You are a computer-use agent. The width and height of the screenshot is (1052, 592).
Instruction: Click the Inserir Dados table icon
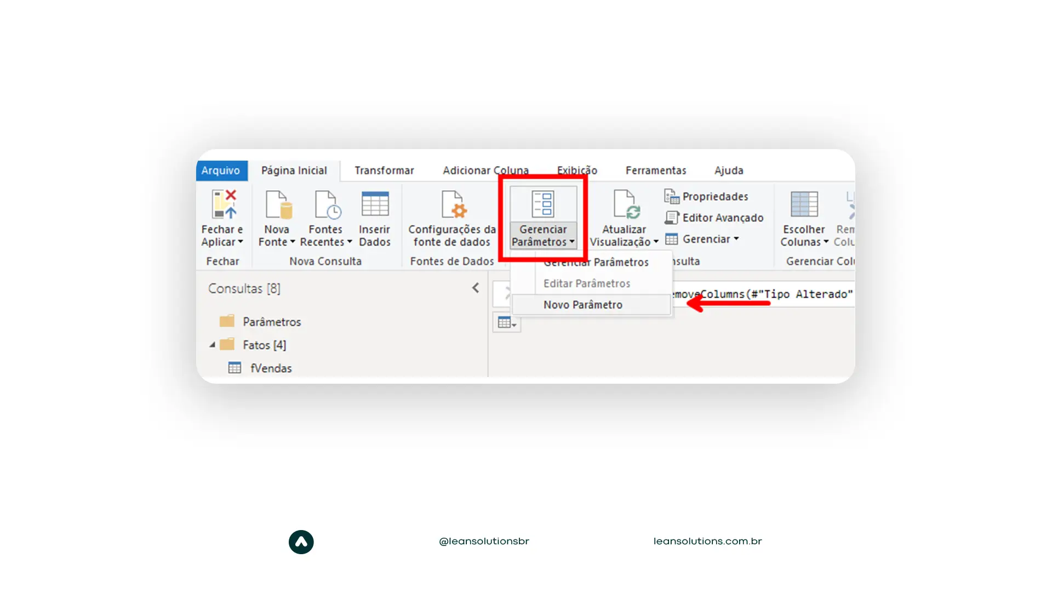pyautogui.click(x=375, y=204)
